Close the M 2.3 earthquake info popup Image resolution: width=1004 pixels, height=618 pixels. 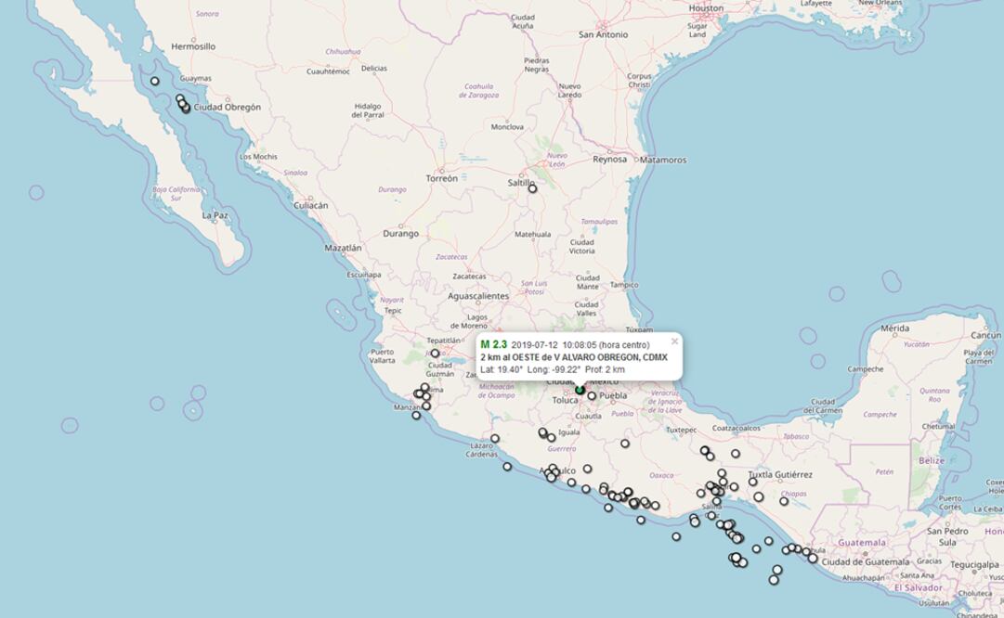[674, 341]
